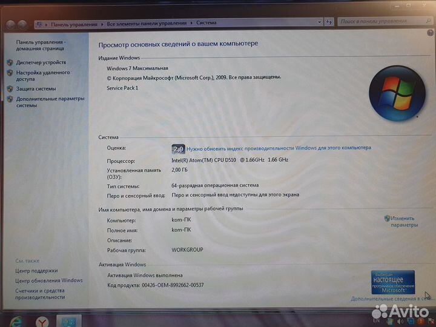Open Device Manager link (Диспетчер устройств)
436x327 pixels.
(41, 62)
